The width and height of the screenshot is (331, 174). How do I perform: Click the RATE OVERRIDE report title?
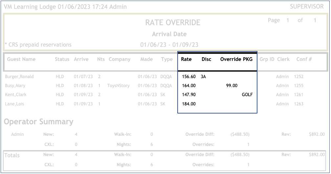[x=173, y=23]
